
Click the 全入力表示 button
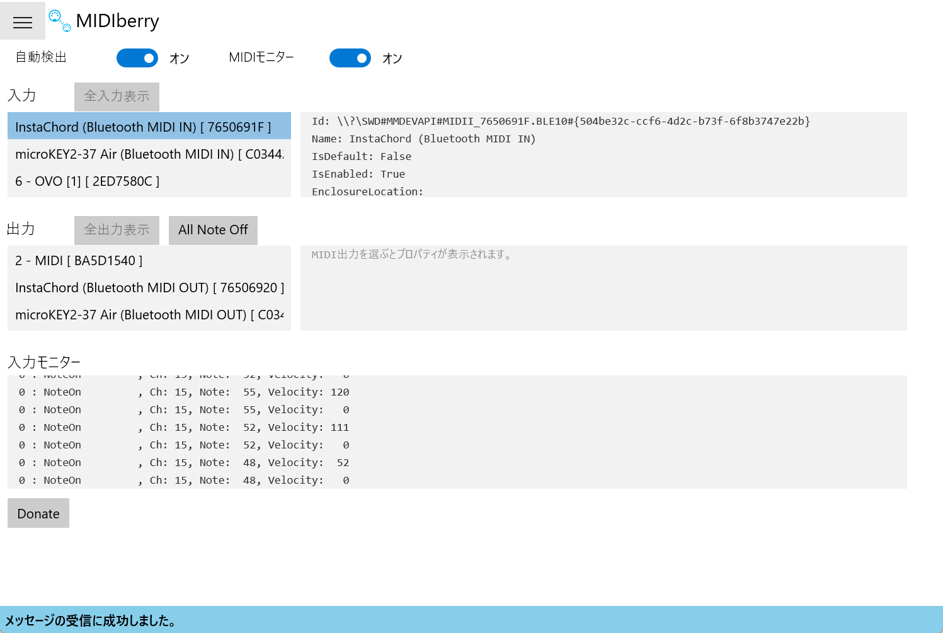(x=117, y=96)
